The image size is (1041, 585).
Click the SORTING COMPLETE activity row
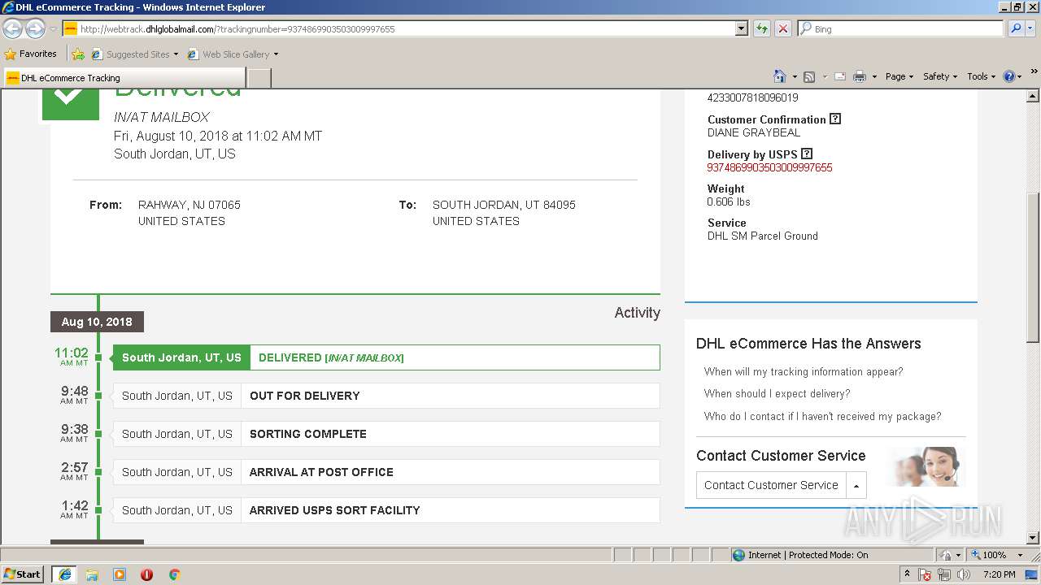386,434
